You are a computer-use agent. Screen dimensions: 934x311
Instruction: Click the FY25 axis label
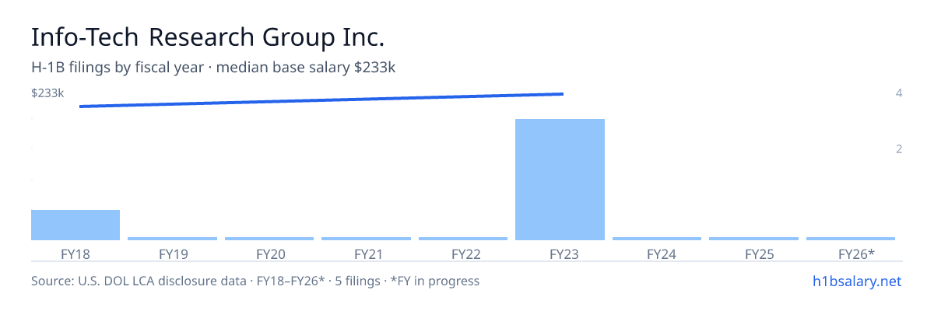pos(753,254)
